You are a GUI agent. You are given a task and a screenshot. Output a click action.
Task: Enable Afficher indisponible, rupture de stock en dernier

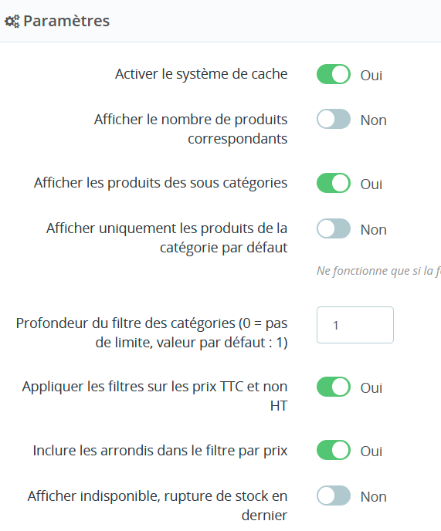(334, 495)
